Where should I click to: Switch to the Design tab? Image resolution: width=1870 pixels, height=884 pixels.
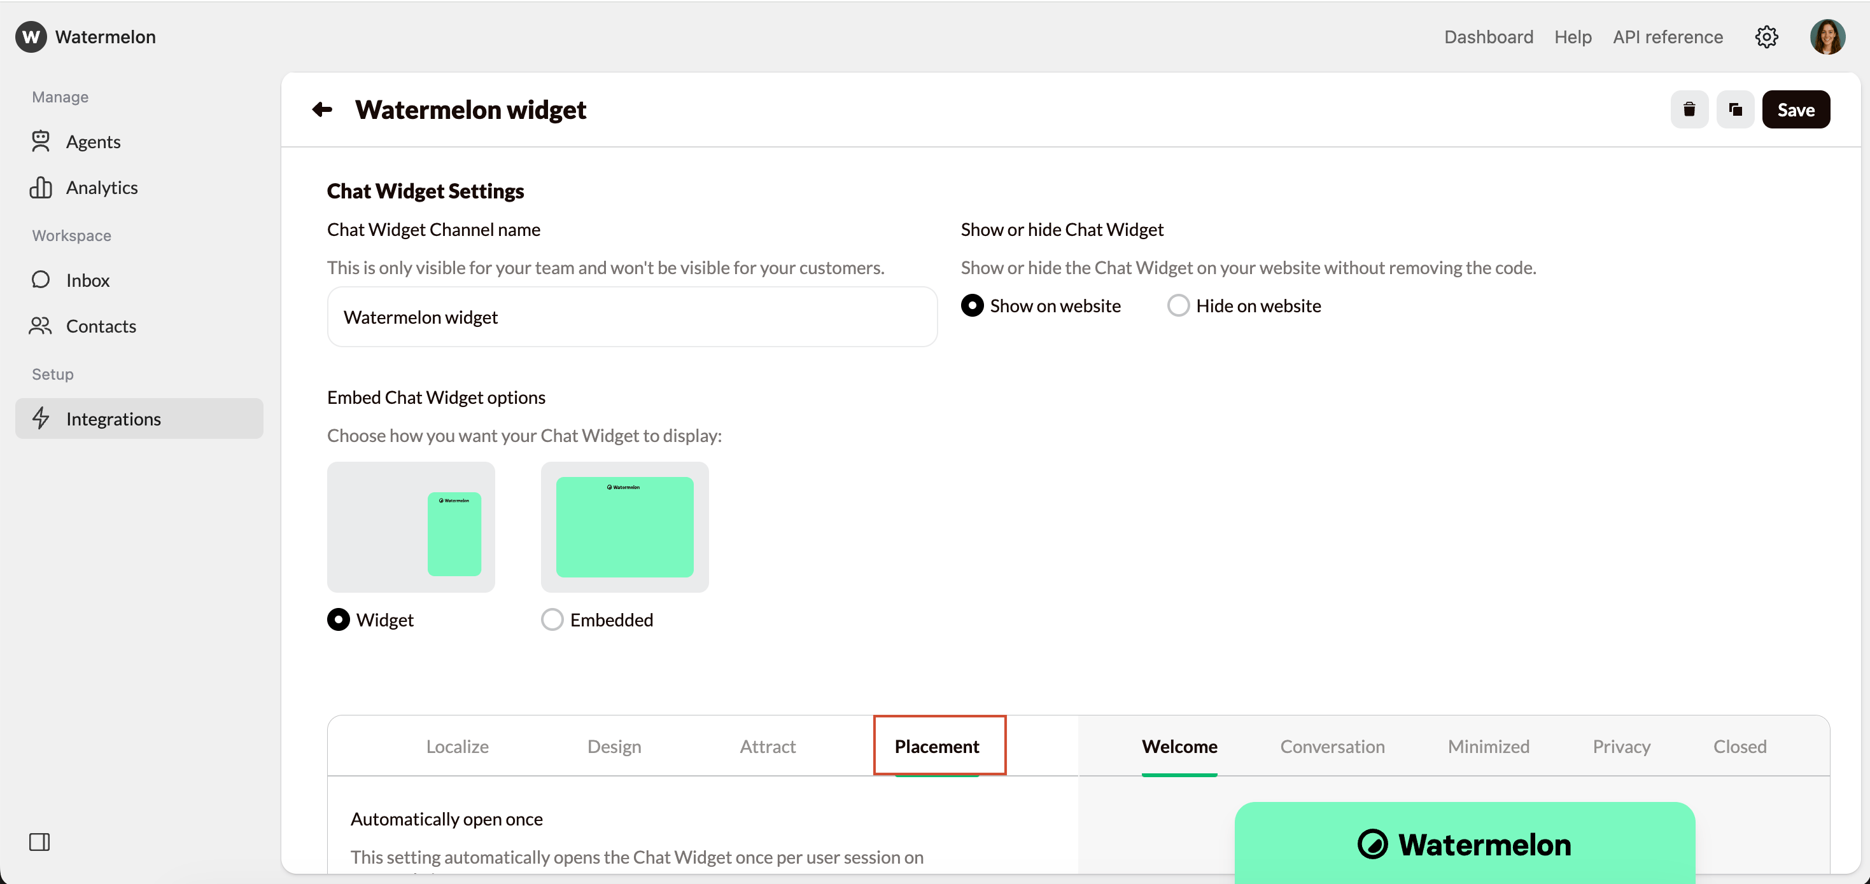[x=614, y=746]
